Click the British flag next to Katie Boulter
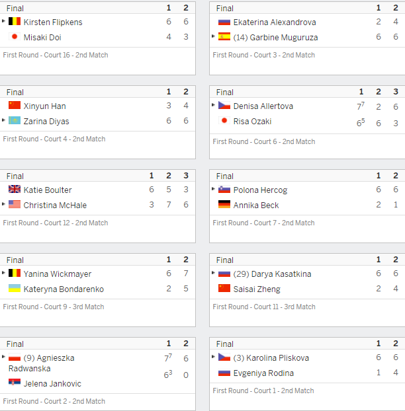 click(15, 189)
